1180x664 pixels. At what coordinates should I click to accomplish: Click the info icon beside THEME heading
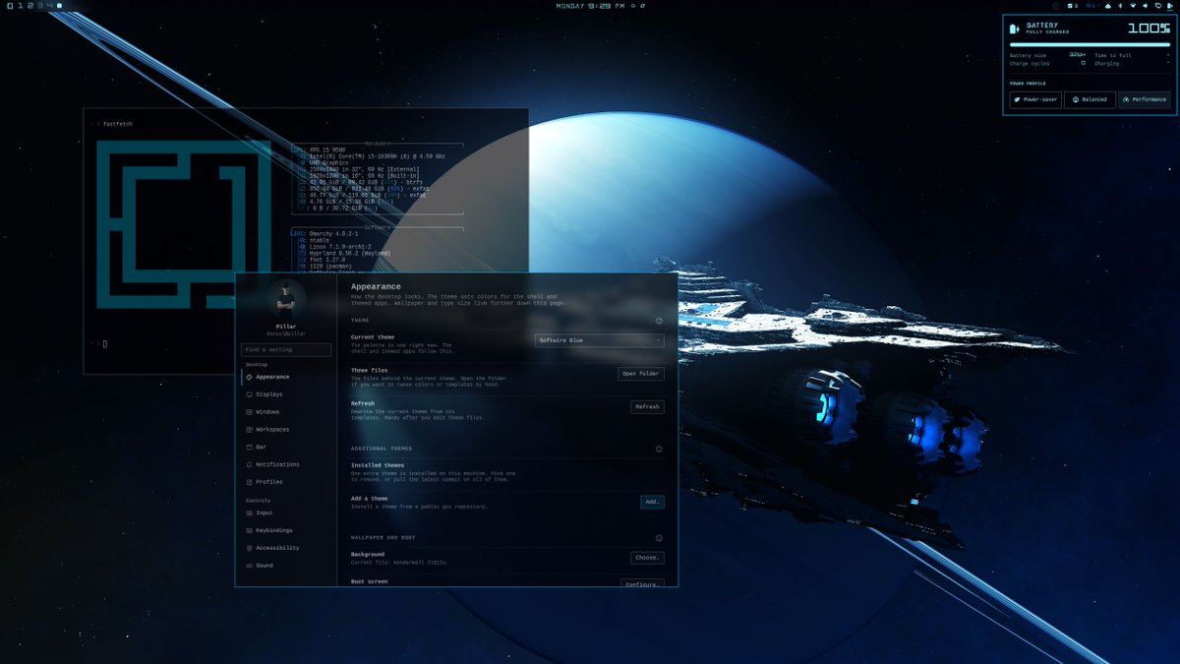(659, 321)
